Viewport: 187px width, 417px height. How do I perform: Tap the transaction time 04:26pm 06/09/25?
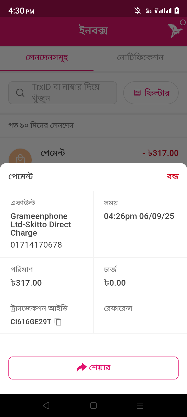click(x=139, y=216)
